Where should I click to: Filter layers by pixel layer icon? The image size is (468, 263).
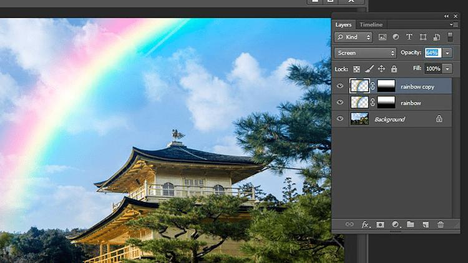pos(382,37)
